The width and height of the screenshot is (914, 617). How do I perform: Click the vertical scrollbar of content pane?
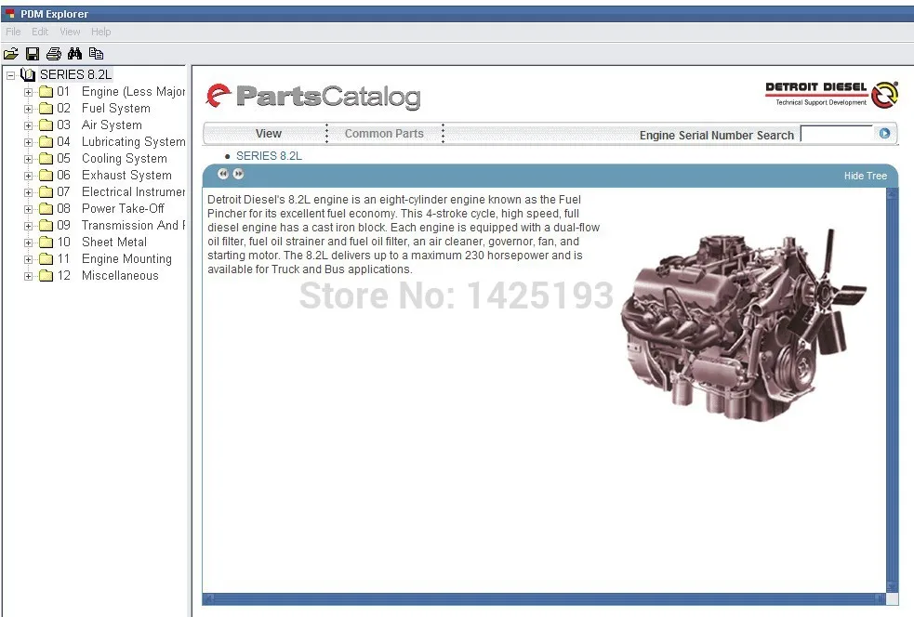(892, 390)
